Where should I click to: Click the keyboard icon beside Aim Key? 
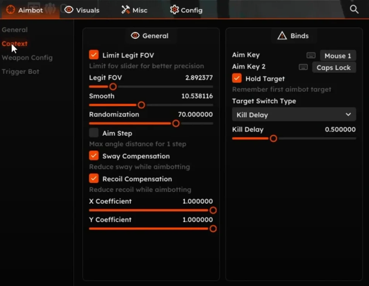pos(311,55)
